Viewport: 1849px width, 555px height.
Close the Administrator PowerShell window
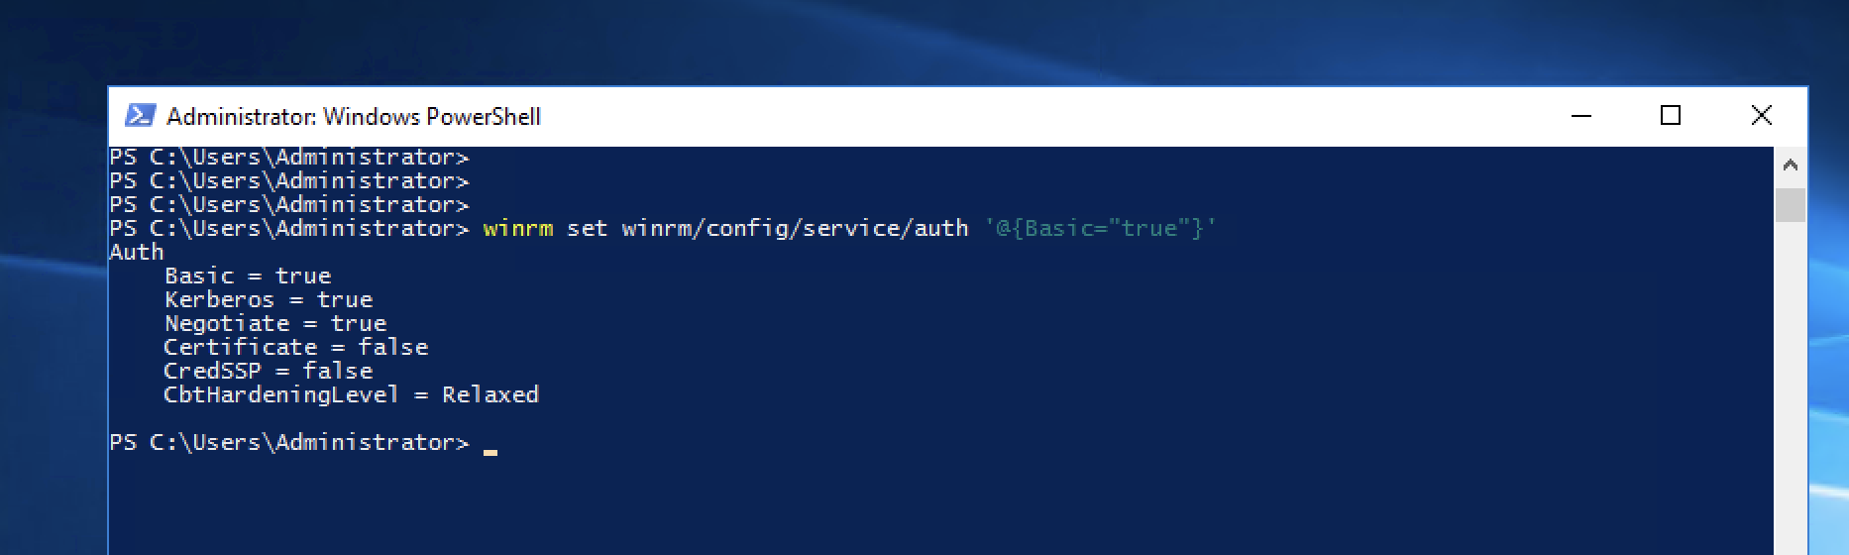click(x=1761, y=116)
